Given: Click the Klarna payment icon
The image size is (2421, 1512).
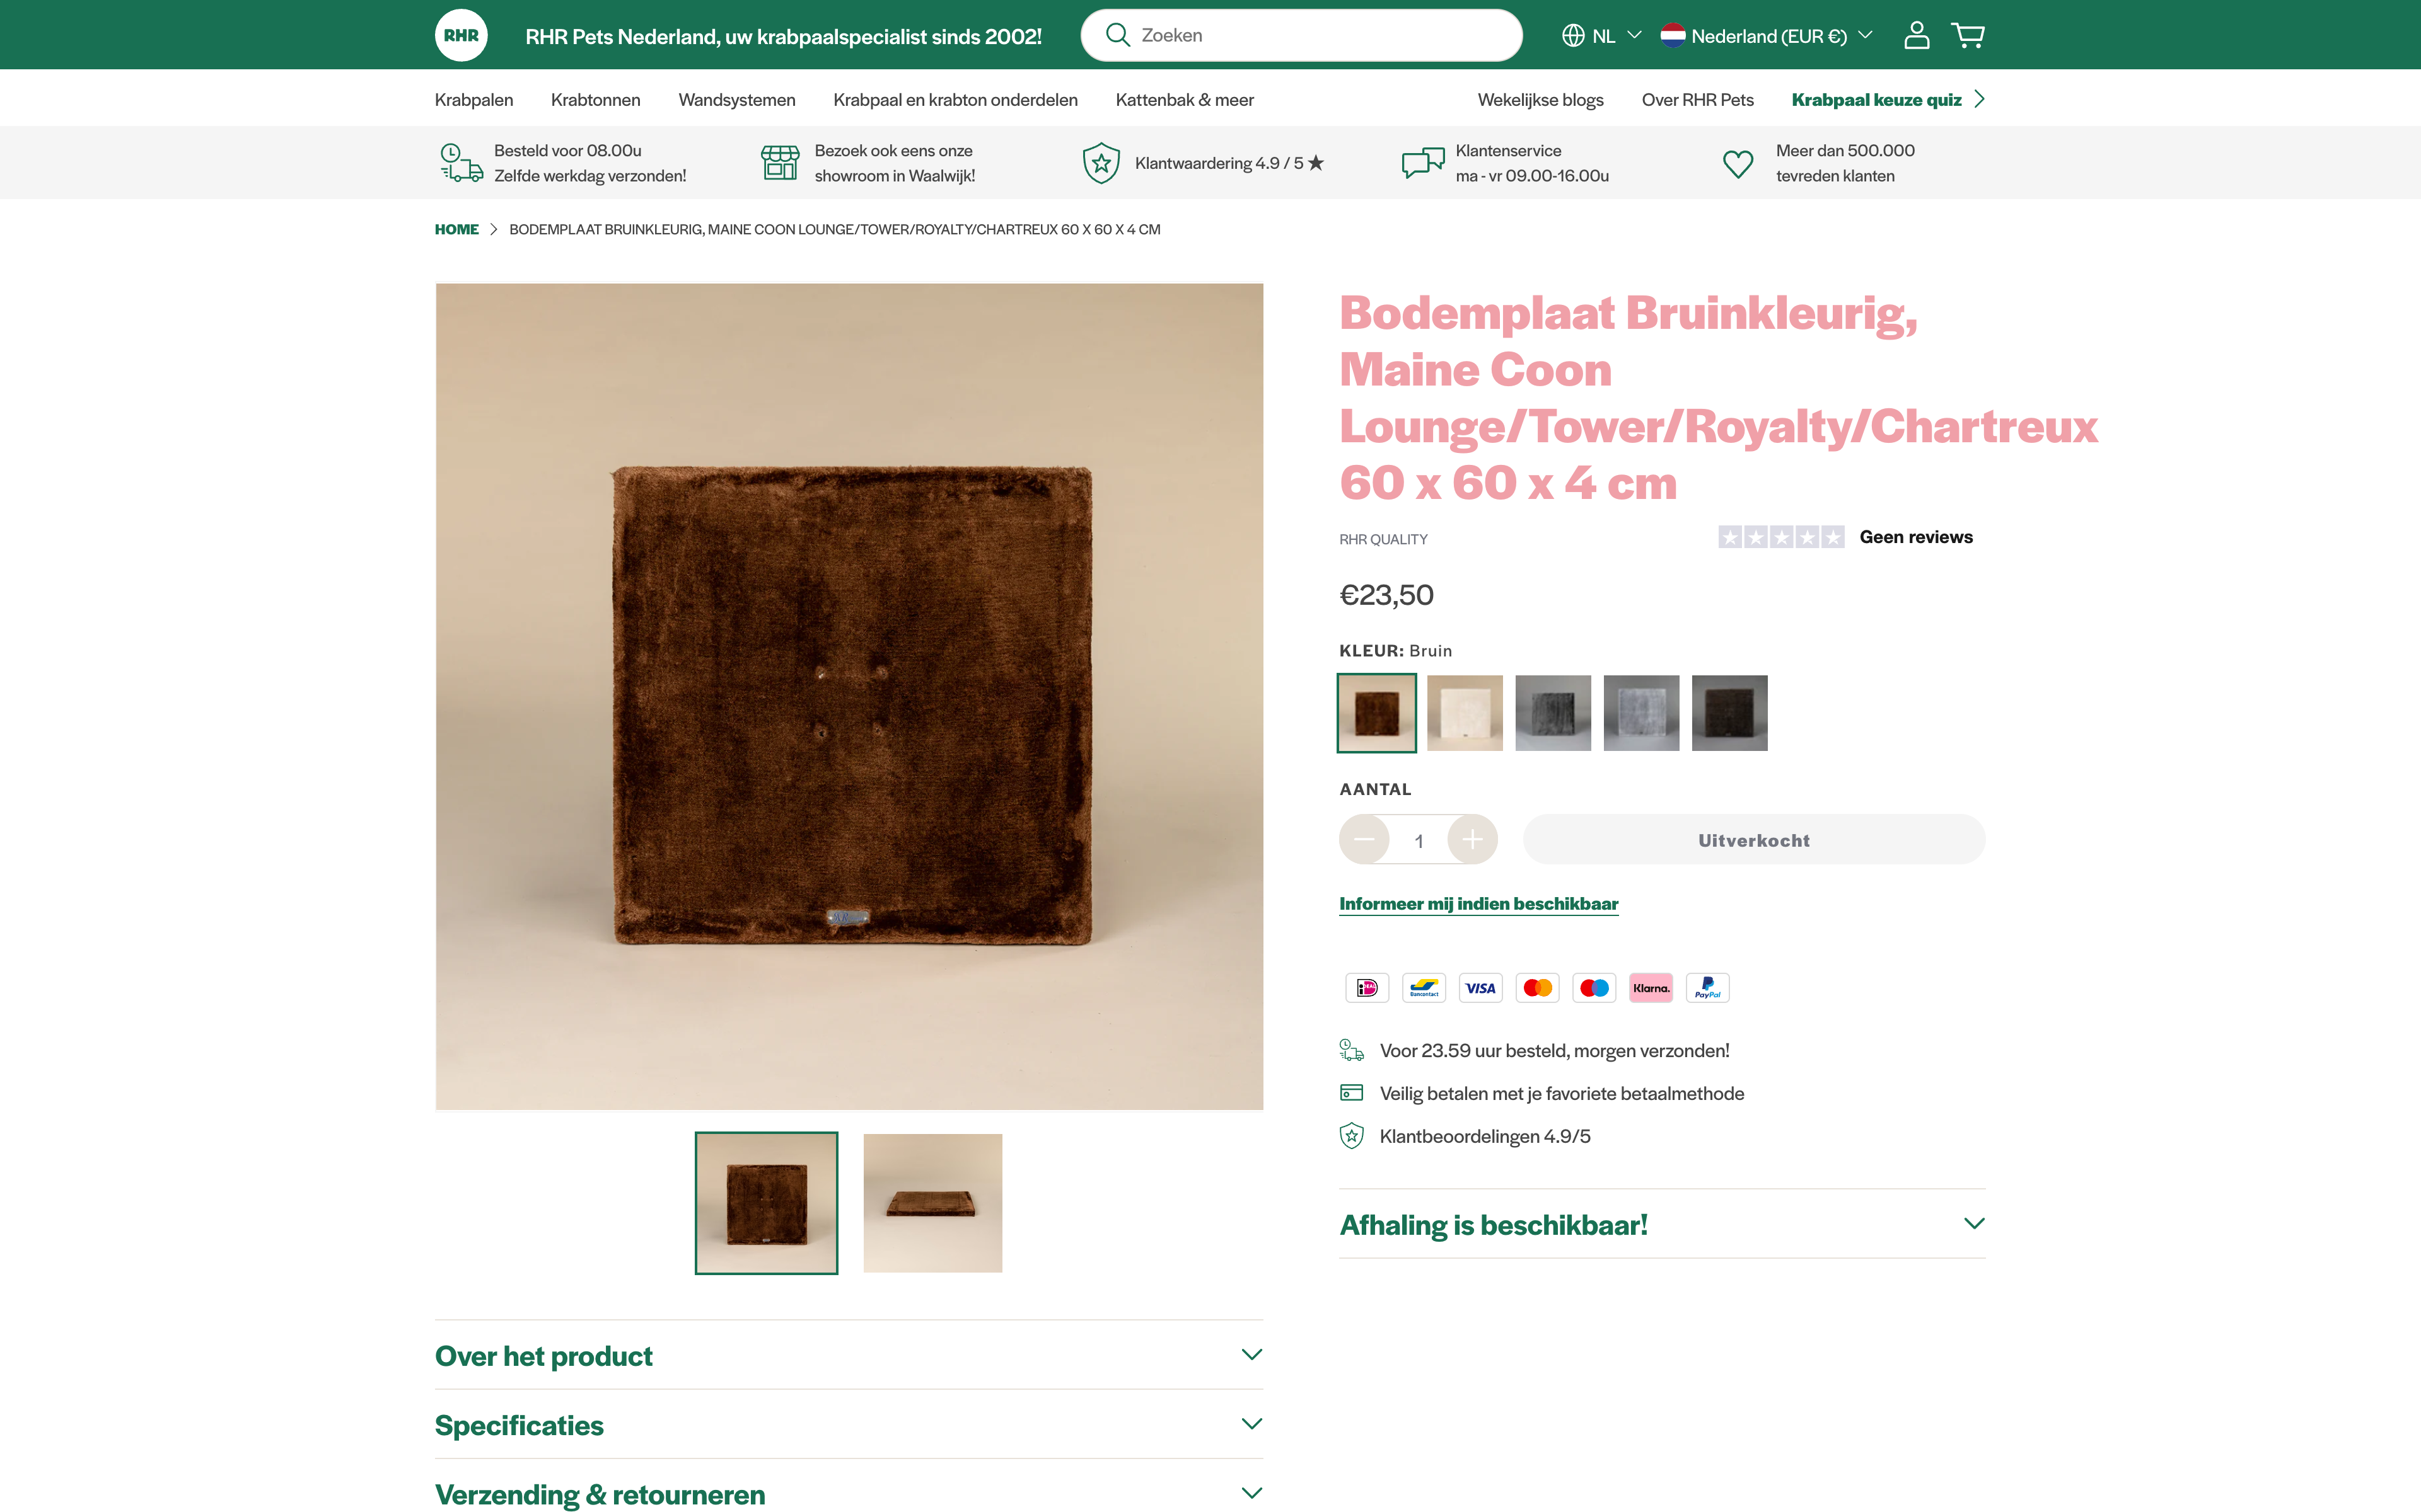Looking at the screenshot, I should (1651, 988).
